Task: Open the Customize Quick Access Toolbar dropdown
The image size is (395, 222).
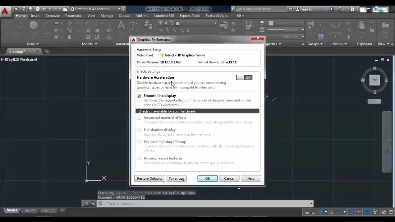Action: [123, 9]
